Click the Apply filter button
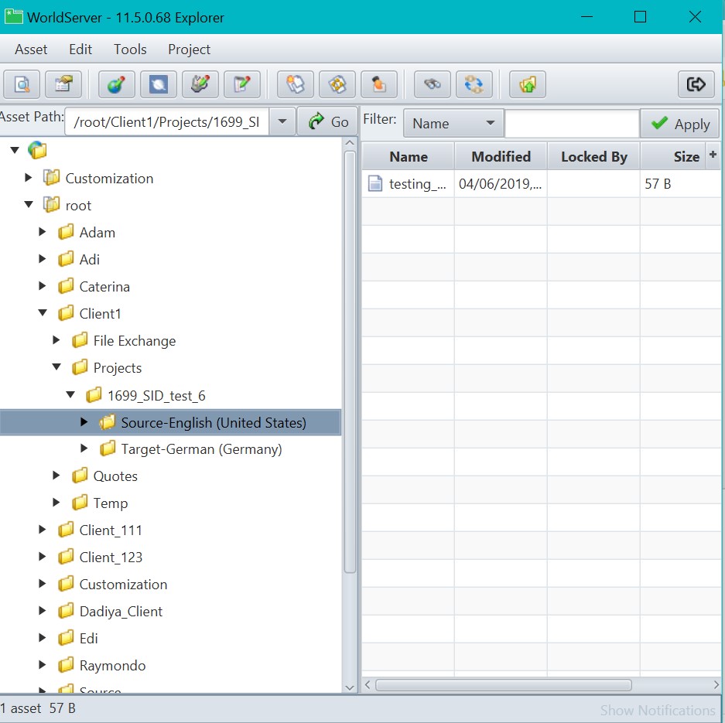The width and height of the screenshot is (725, 723). pos(679,124)
